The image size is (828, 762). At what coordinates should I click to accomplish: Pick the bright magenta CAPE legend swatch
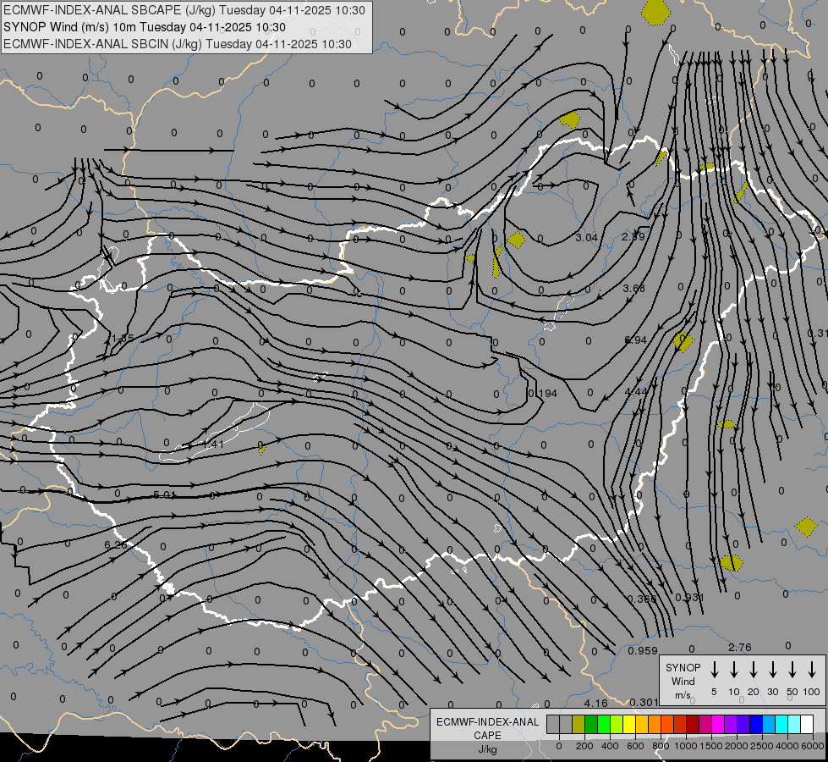(x=718, y=724)
